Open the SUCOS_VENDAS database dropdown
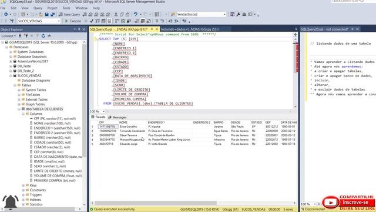This screenshot has height=212, width=376. coord(59,21)
